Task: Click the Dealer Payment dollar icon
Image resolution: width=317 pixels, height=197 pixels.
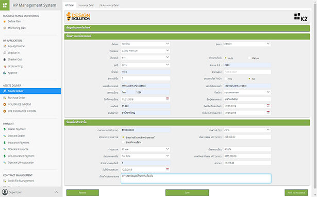Action: (5, 129)
